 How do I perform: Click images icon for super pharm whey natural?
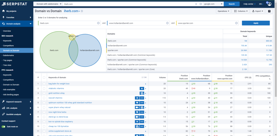pos(142,107)
